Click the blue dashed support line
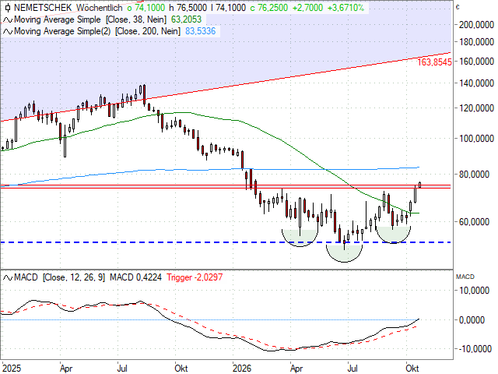 pyautogui.click(x=226, y=242)
